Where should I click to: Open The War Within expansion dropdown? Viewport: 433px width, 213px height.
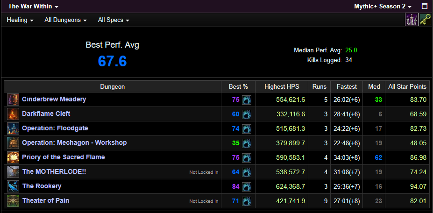coord(33,7)
